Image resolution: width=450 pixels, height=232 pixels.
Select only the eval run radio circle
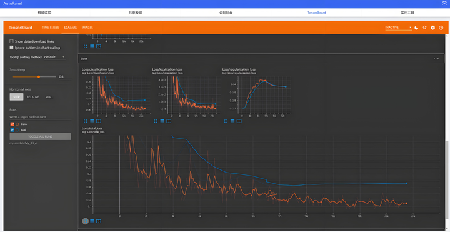pos(17,130)
